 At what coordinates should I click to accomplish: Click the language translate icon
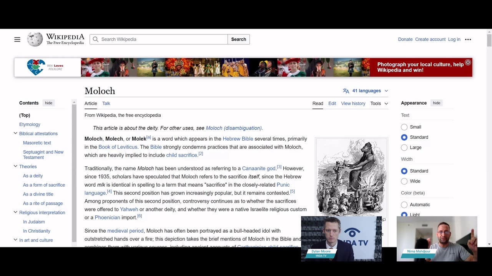click(x=346, y=91)
